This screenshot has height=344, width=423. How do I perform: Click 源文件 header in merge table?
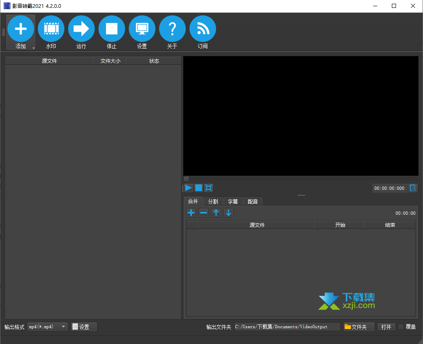(257, 225)
